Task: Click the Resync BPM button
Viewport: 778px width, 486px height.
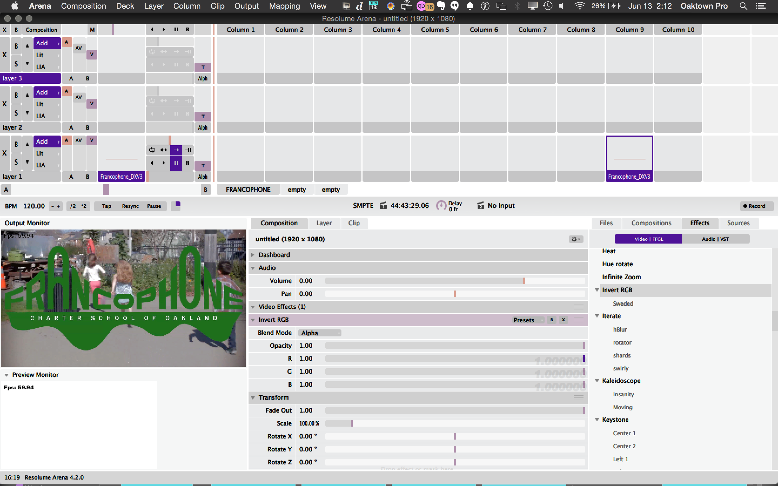Action: [x=130, y=206]
